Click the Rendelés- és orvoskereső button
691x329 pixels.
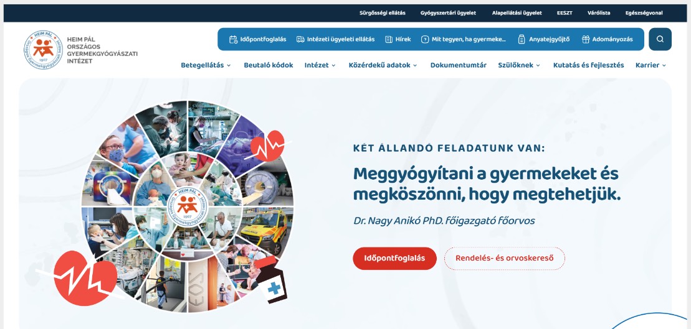tap(504, 259)
